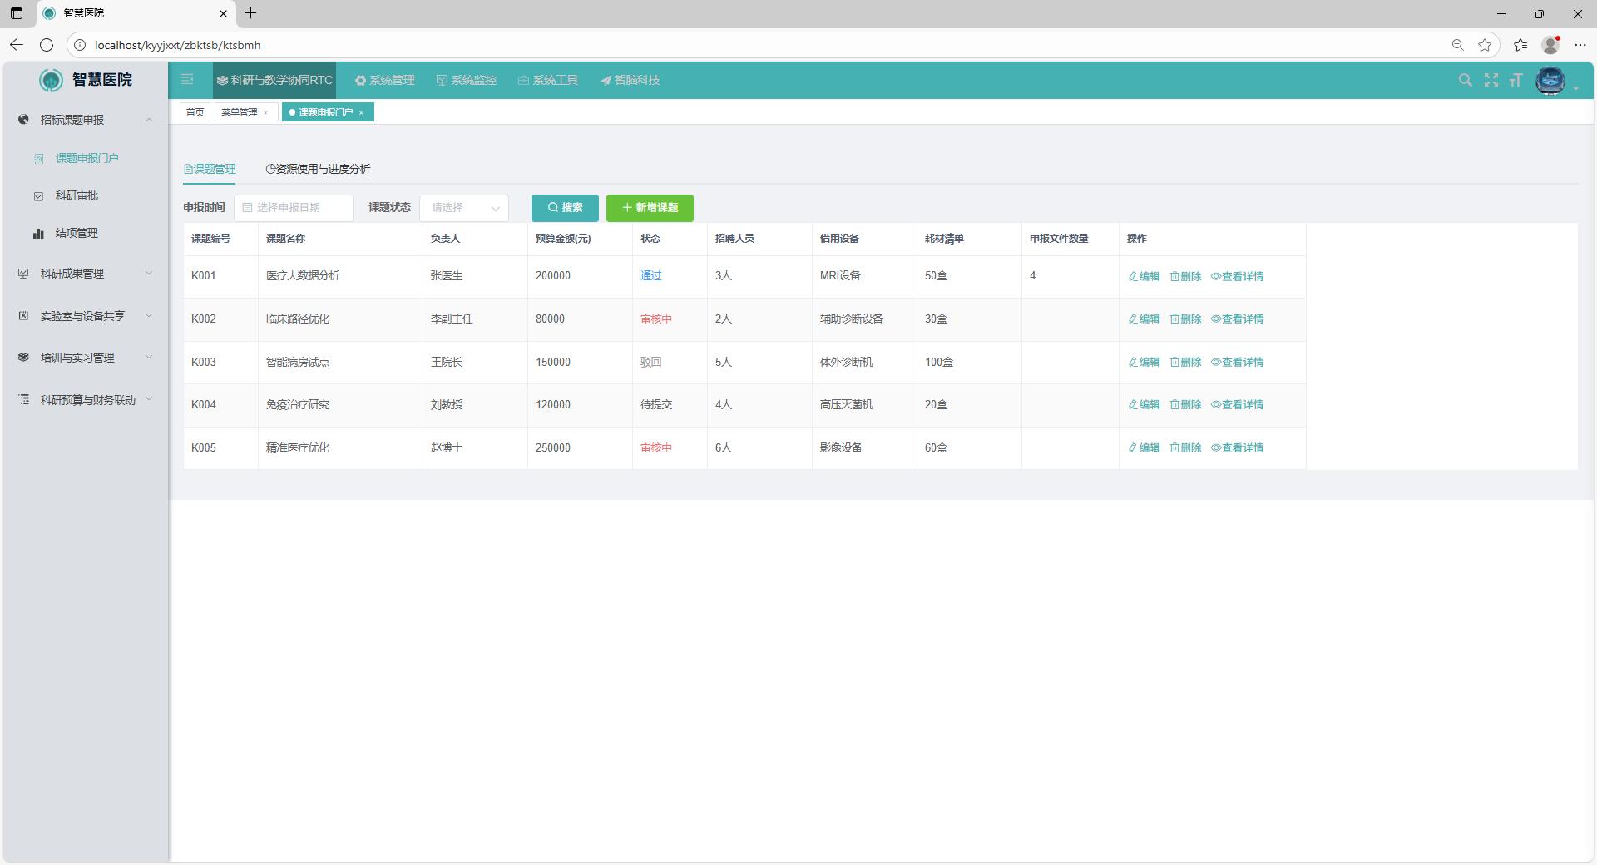Switch to 资源使用与进度分析 tab
Viewport: 1597px width, 865px height.
[x=318, y=169]
